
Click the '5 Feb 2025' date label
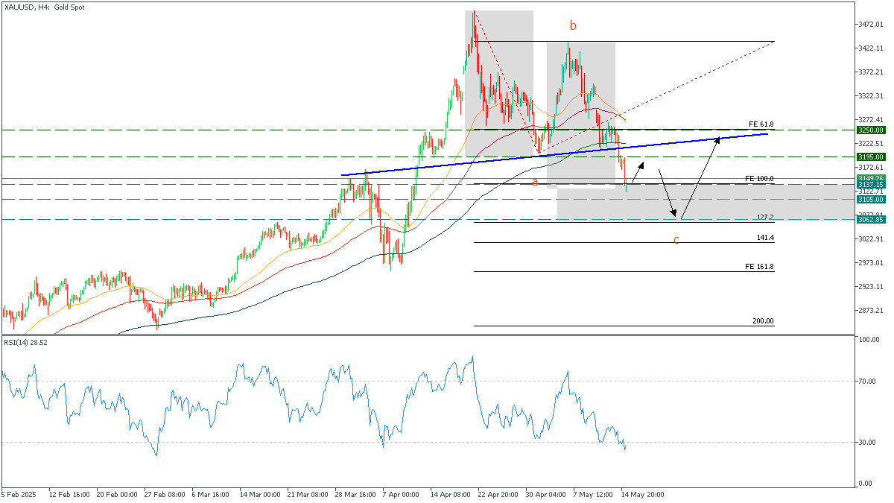pos(20,494)
